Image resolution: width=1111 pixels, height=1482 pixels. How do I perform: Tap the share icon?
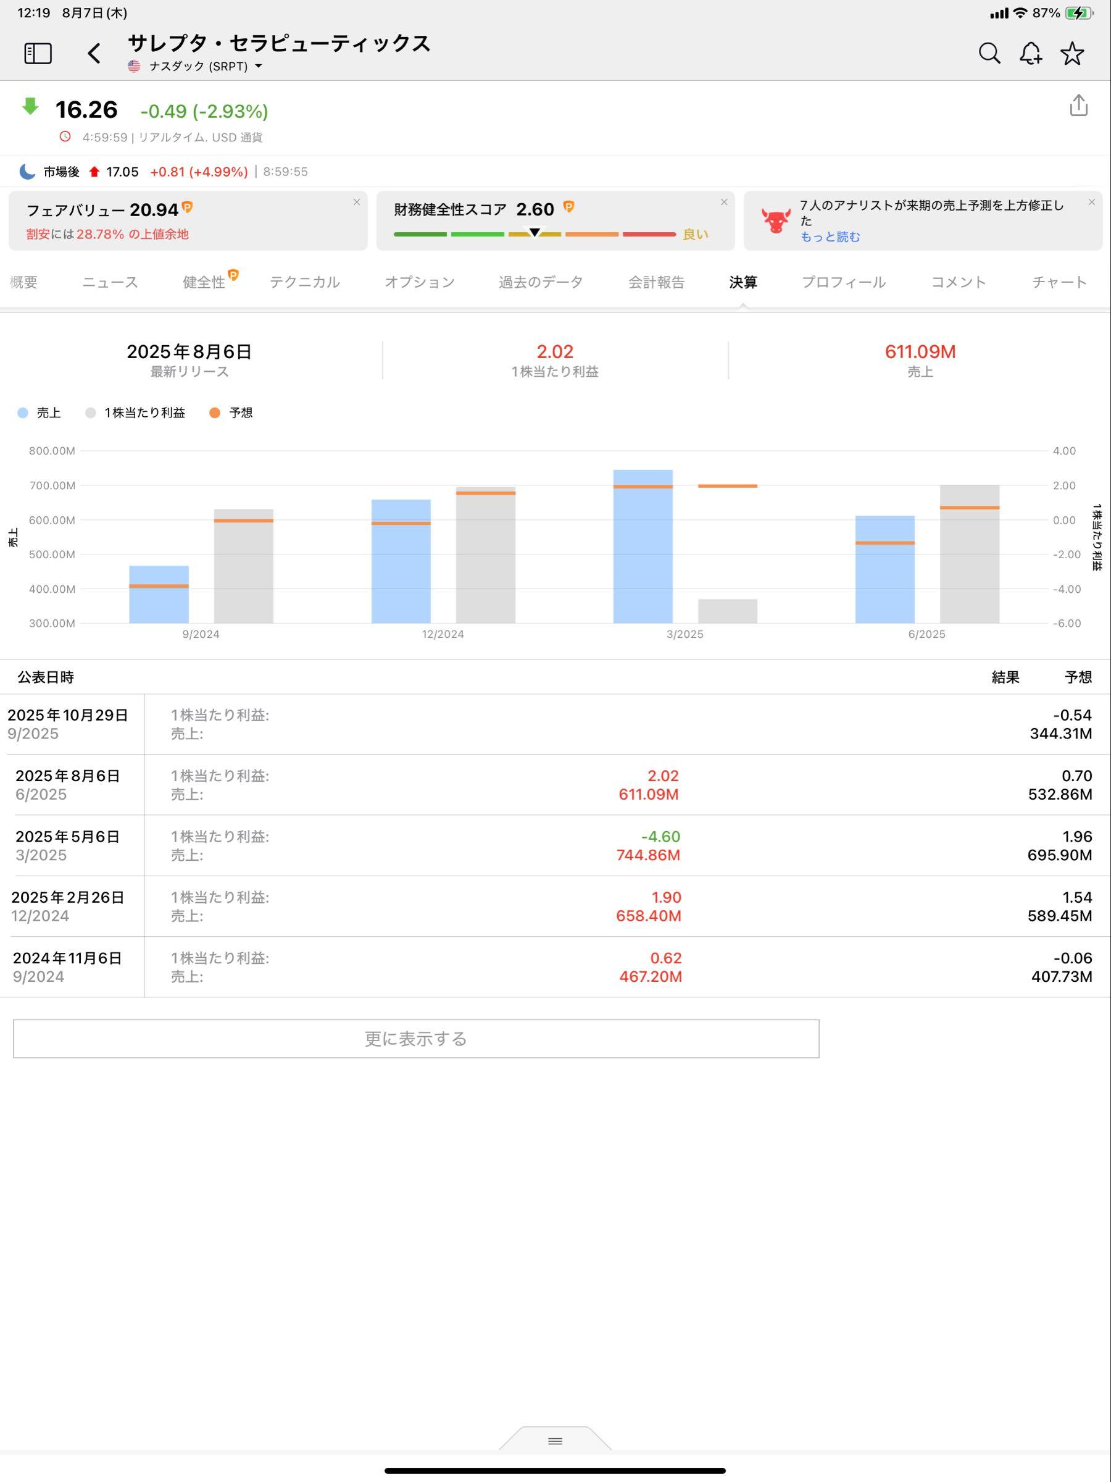[1078, 106]
